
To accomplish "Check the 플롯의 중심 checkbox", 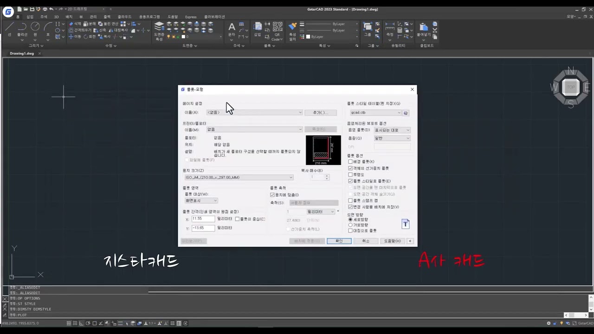I will 237,219.
